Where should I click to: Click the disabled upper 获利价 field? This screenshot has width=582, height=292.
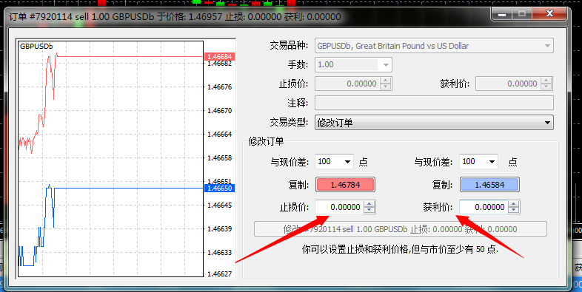pos(508,84)
